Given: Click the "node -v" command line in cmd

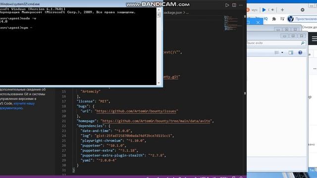Looking at the screenshot, I should tap(18, 18).
